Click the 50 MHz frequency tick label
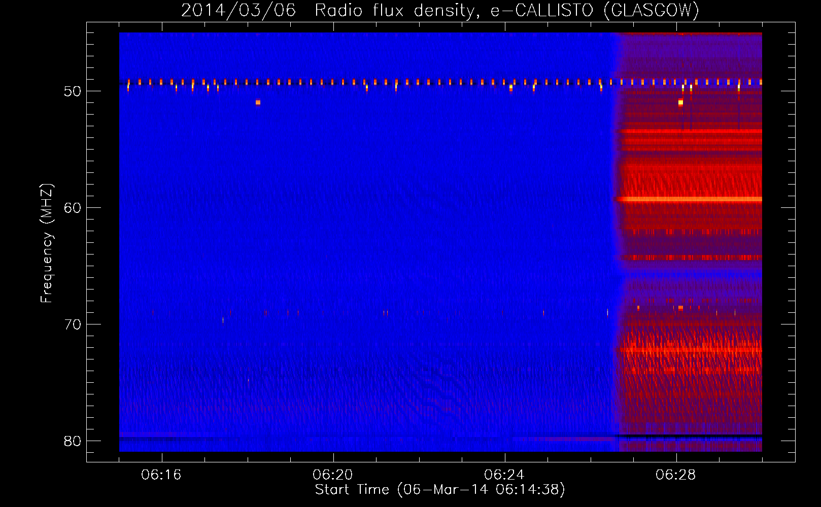Image resolution: width=821 pixels, height=507 pixels. click(x=73, y=91)
